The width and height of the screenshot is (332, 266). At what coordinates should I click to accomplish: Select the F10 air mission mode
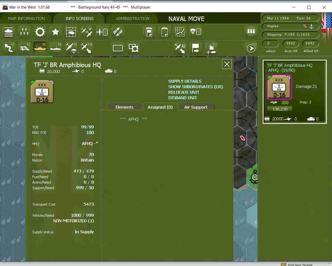(87, 48)
